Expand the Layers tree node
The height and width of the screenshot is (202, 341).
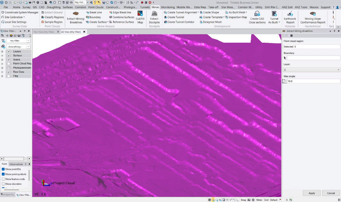pyautogui.click(x=2, y=51)
